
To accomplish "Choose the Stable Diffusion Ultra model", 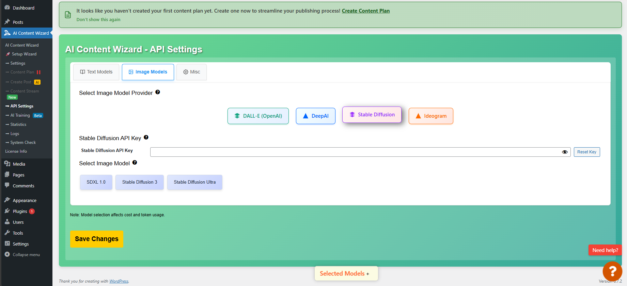I will click(194, 182).
